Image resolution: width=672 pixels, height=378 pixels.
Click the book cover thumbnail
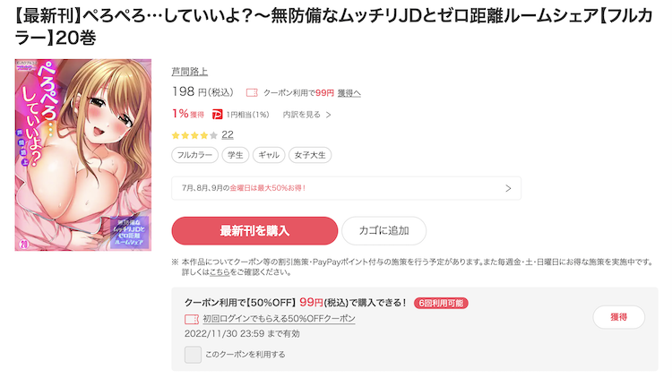point(83,155)
